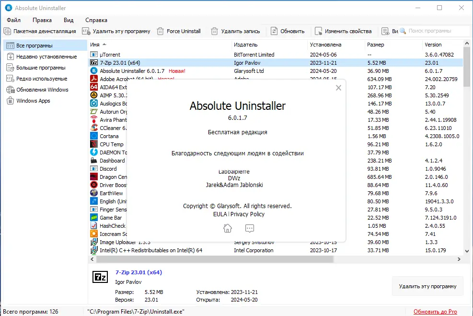Click the horizontal scrollbar right arrow
The height and width of the screenshot is (316, 473).
pos(459,259)
